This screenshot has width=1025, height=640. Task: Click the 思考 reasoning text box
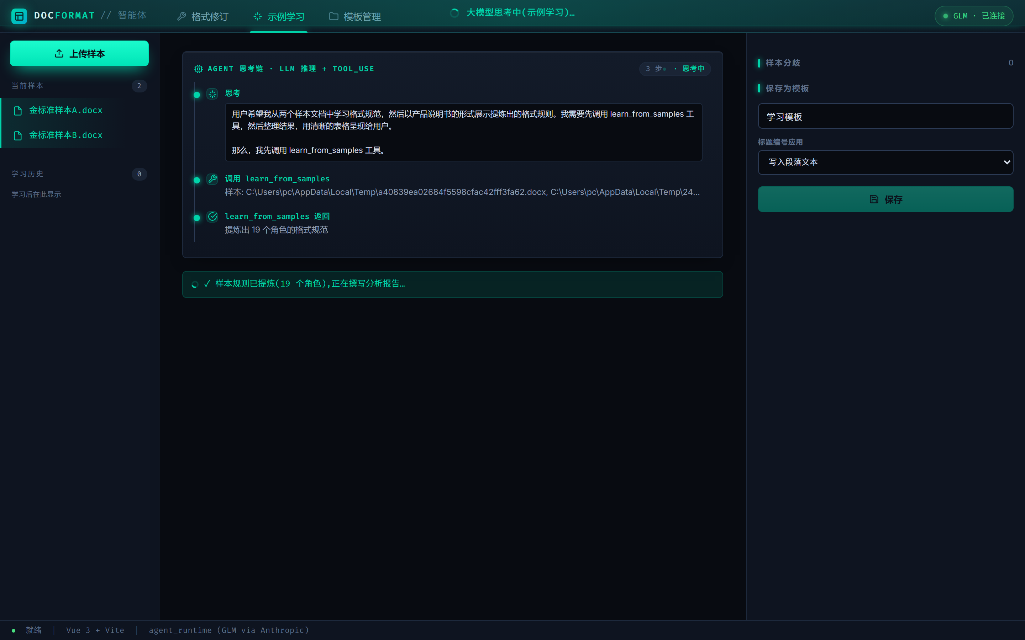(463, 132)
